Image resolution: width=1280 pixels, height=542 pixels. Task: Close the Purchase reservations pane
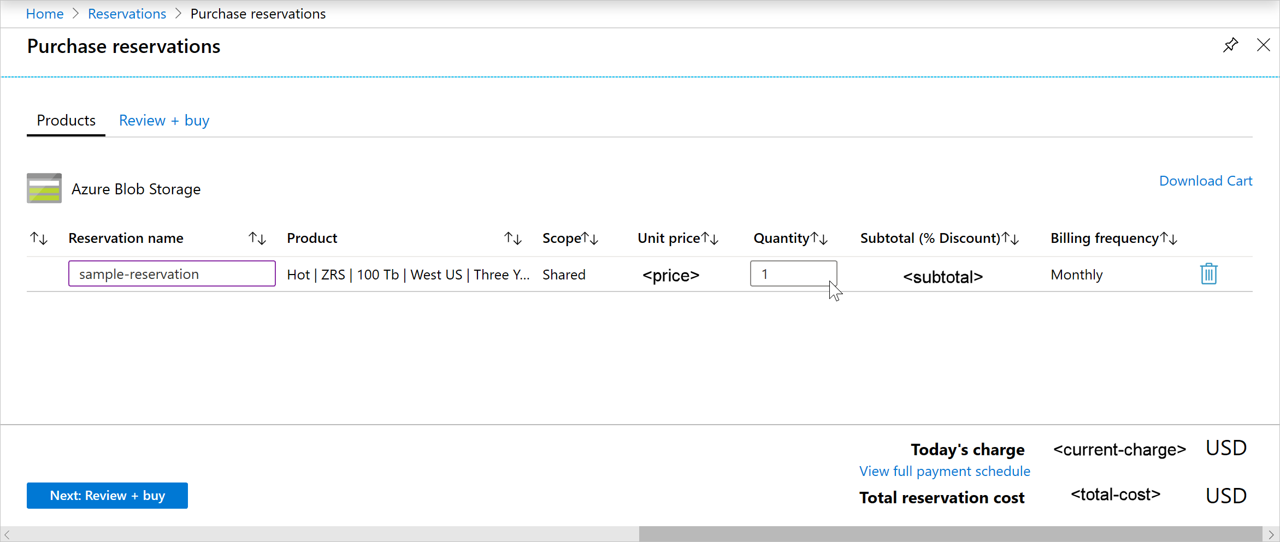[1264, 45]
